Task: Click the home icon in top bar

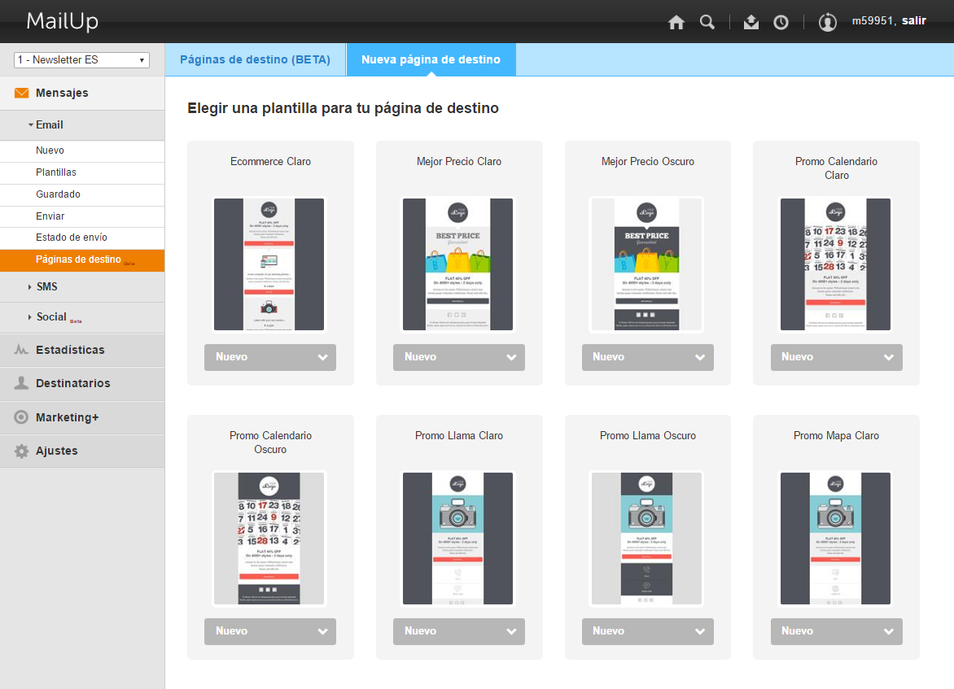Action: pyautogui.click(x=676, y=22)
